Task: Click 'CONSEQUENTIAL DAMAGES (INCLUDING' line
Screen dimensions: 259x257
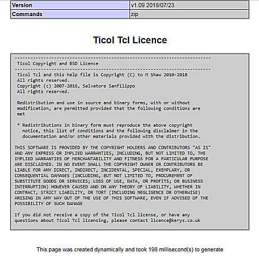Action: tap(104, 176)
